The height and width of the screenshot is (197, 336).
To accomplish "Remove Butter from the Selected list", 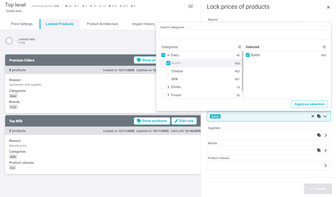I will click(x=248, y=55).
